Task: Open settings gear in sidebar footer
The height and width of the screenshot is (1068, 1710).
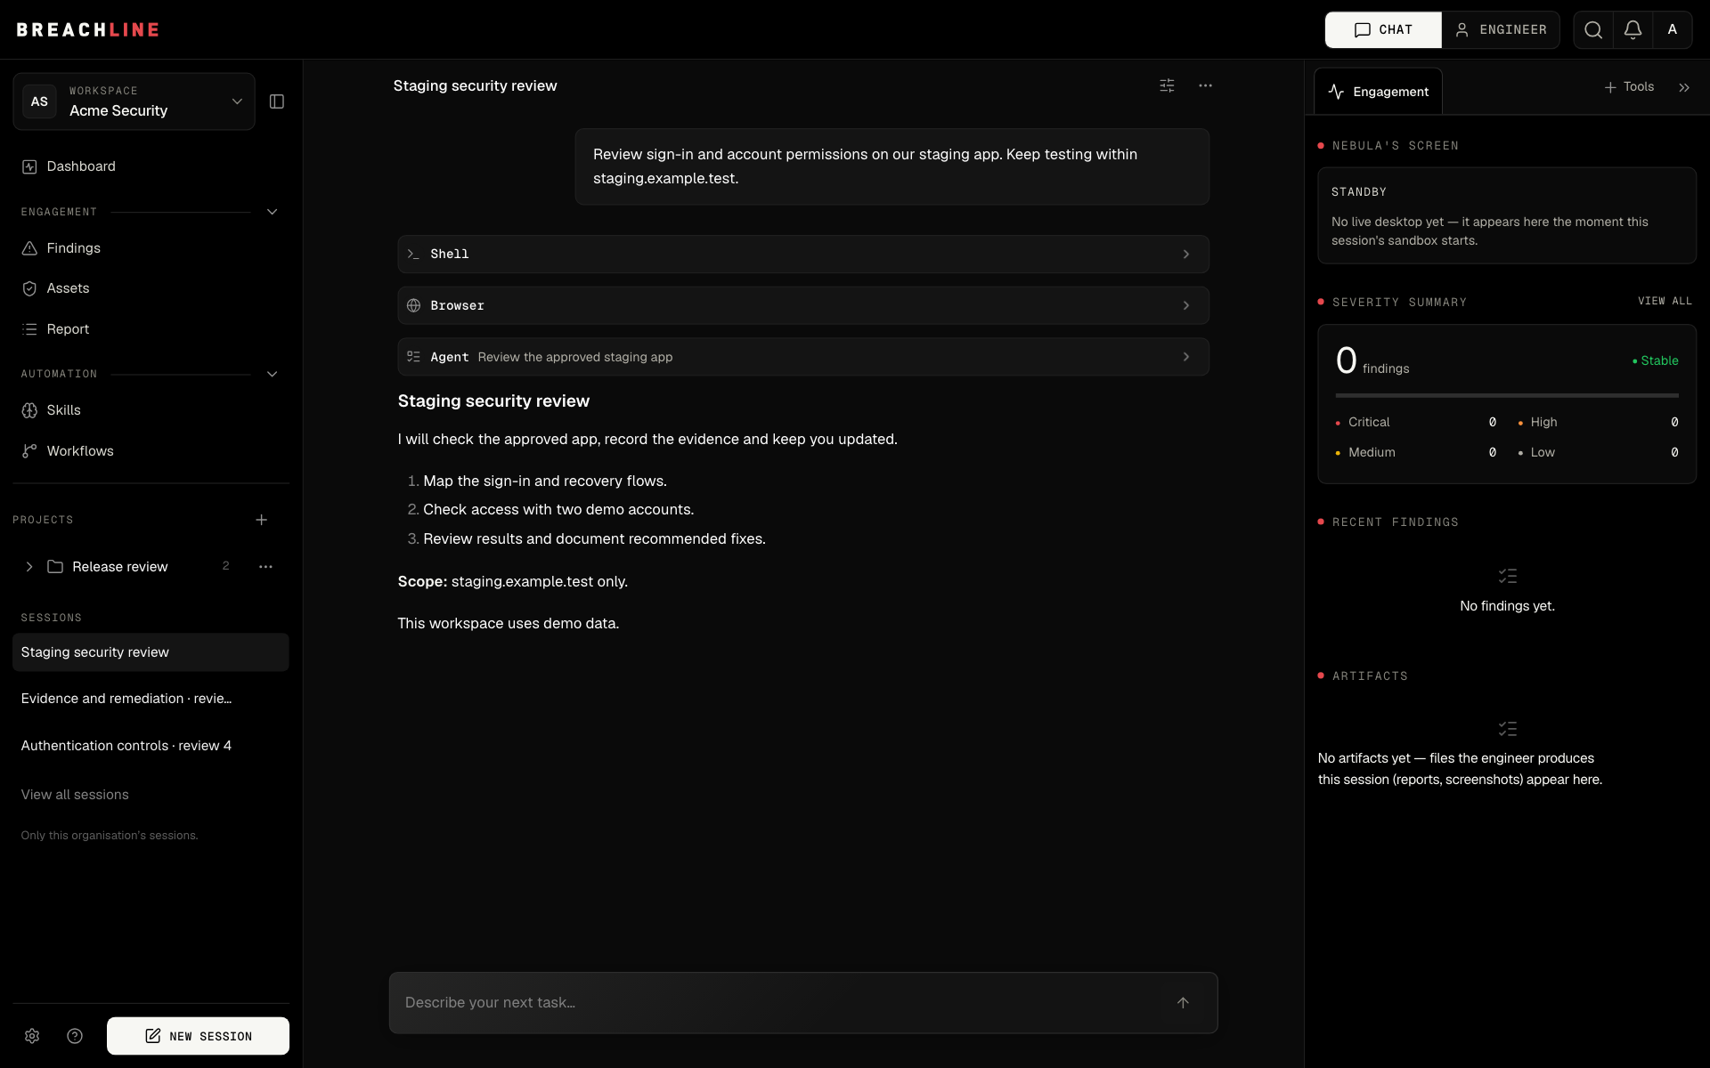Action: (32, 1036)
